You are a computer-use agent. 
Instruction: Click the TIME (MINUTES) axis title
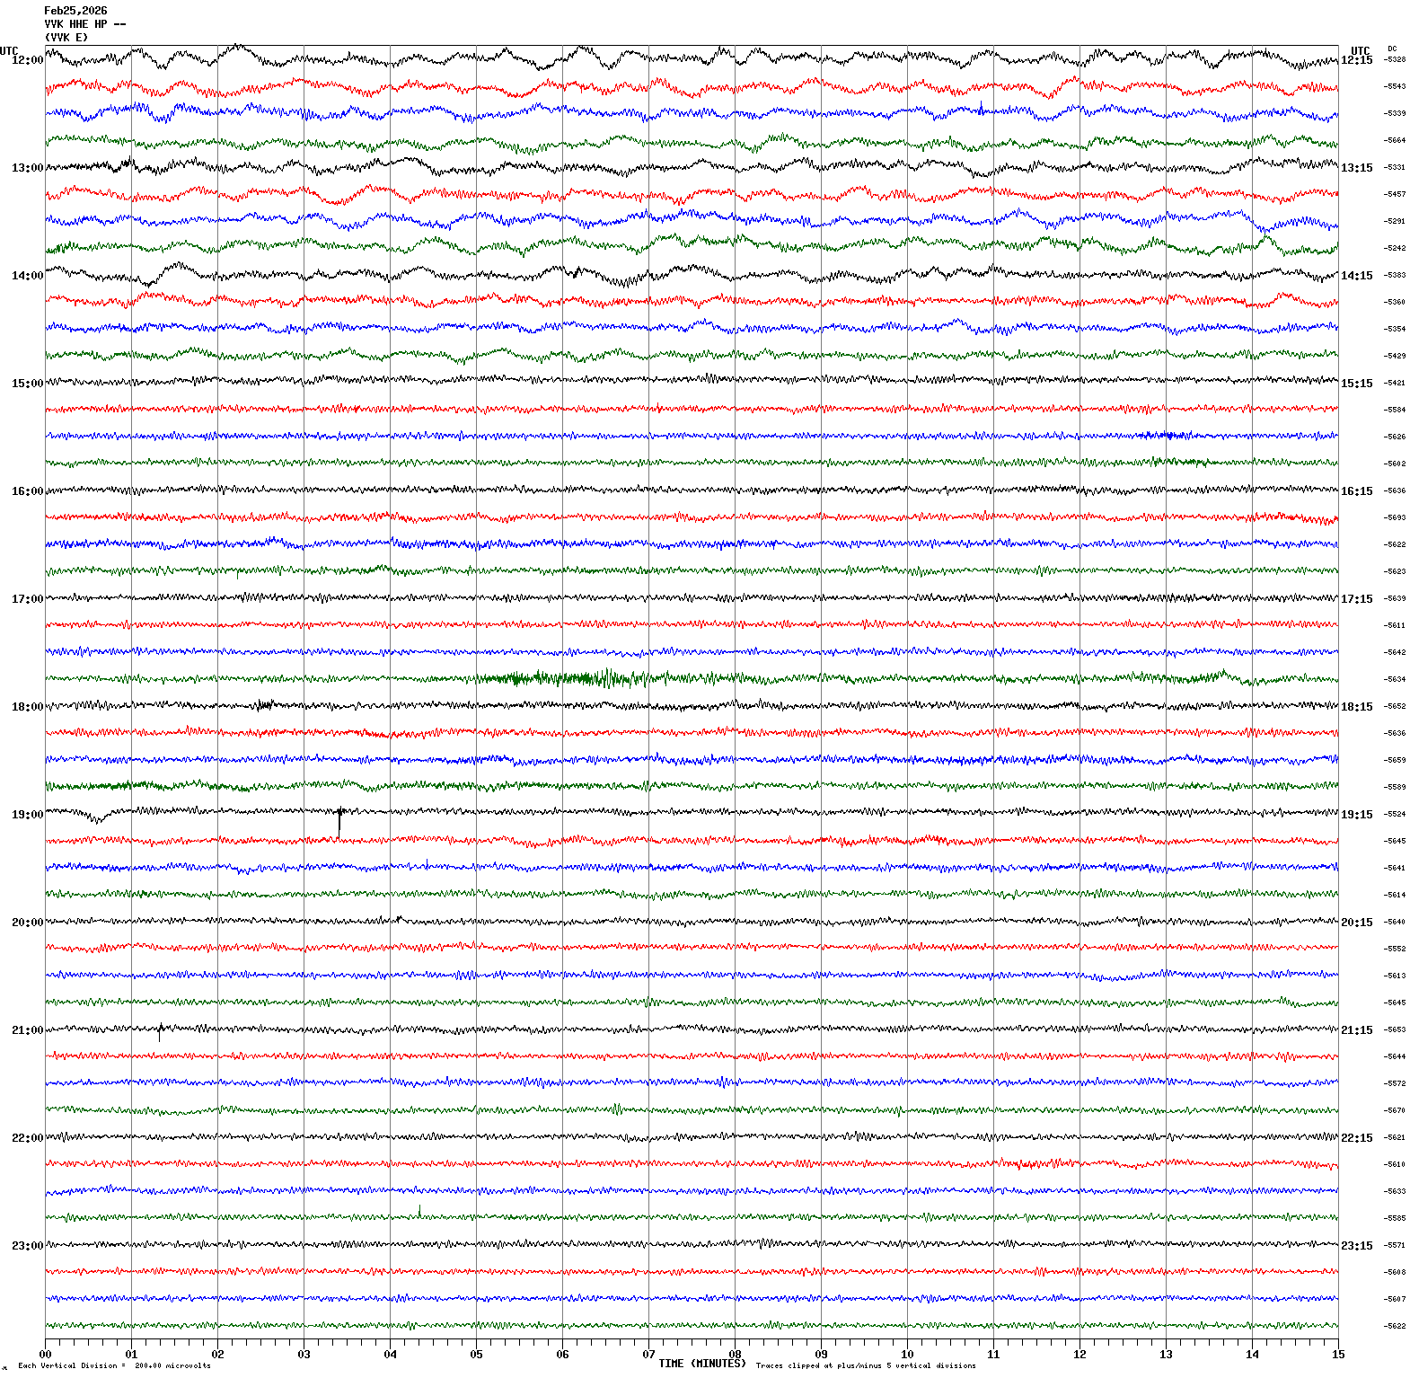coord(701,1364)
